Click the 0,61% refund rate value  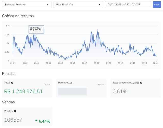tap(120, 91)
